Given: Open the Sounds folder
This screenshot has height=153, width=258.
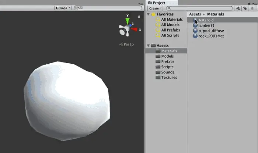Looking at the screenshot, I should point(168,72).
